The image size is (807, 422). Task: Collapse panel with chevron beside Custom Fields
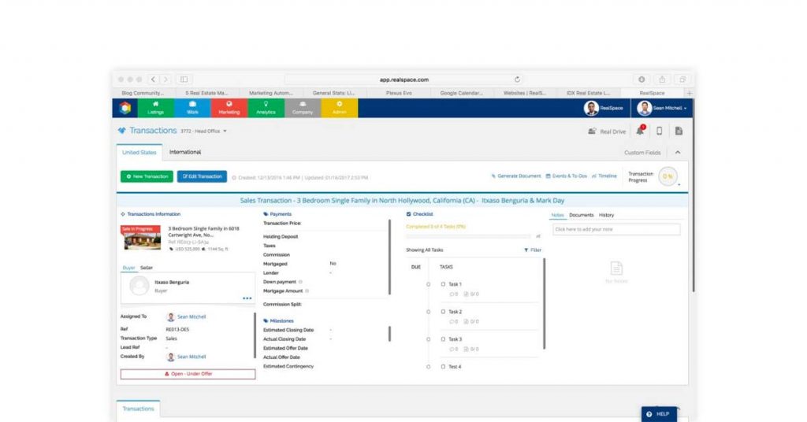tap(678, 152)
